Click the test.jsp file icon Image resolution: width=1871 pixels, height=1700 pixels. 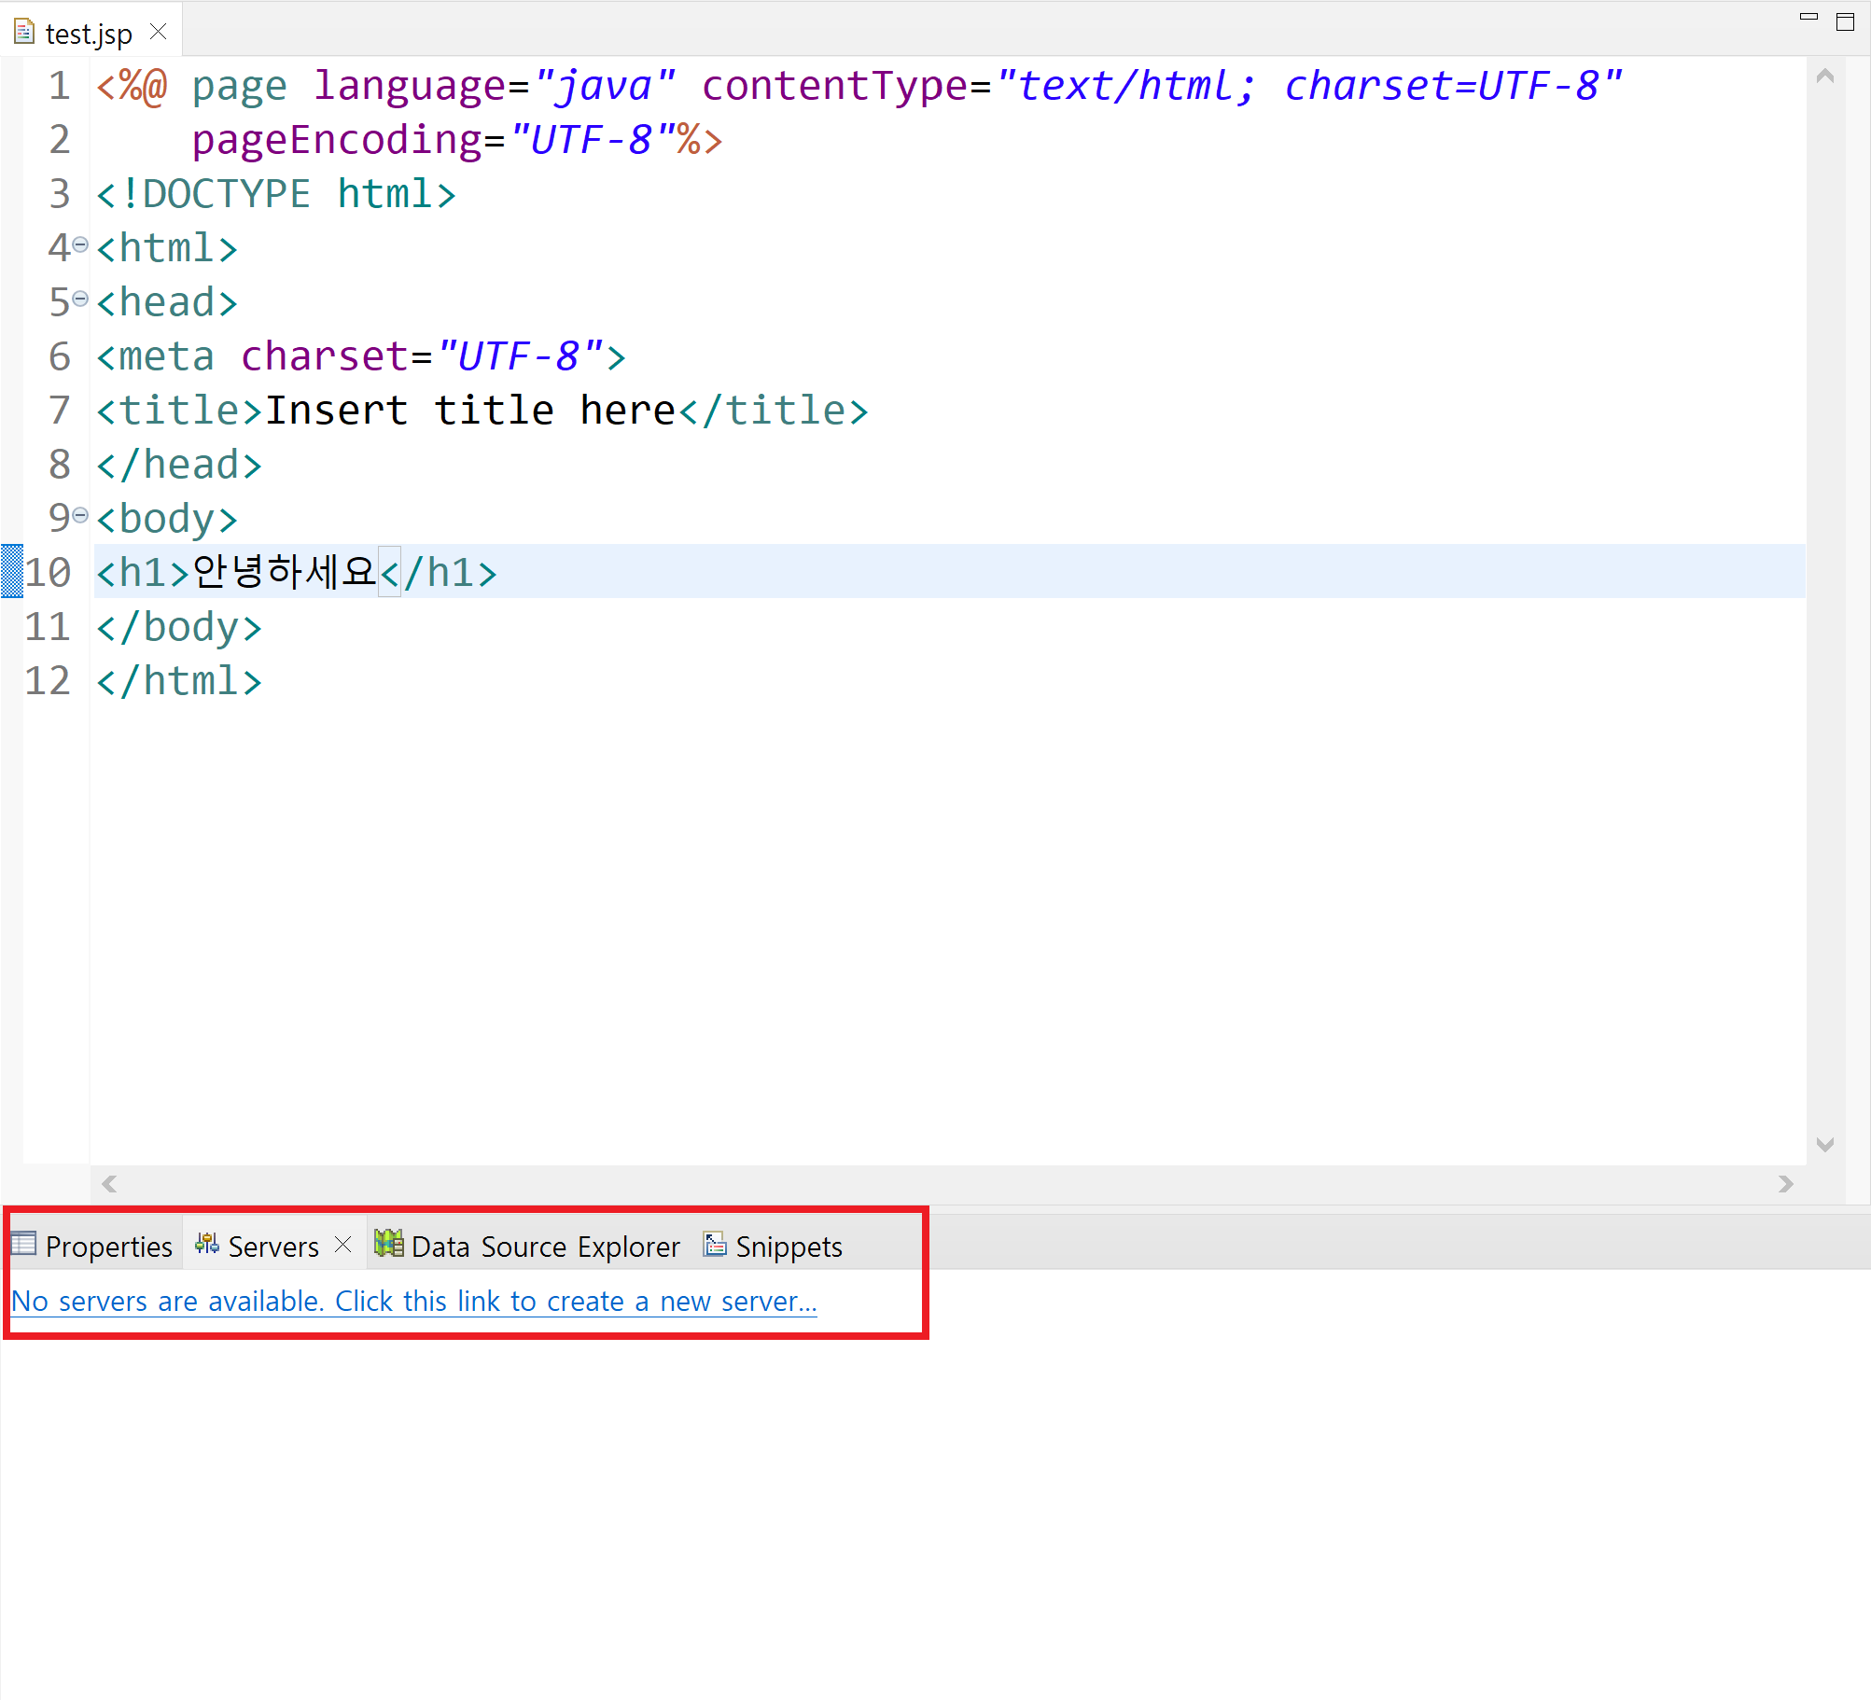click(24, 33)
